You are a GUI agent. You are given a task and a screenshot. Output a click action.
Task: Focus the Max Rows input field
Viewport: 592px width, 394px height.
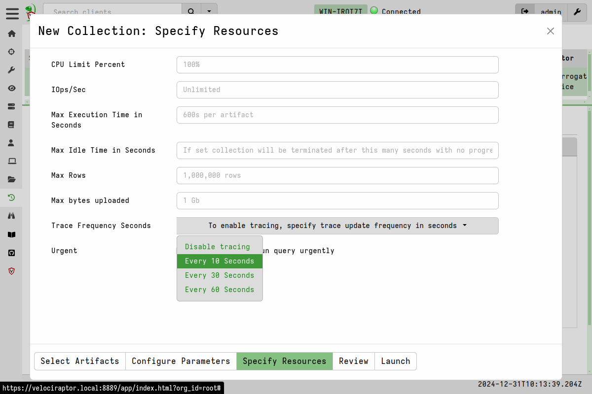[x=337, y=175]
